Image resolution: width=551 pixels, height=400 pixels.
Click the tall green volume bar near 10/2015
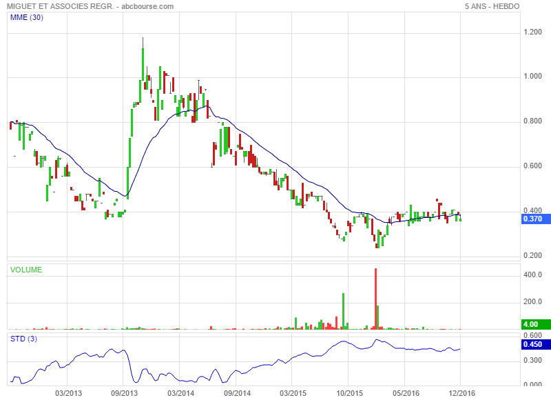pyautogui.click(x=343, y=311)
